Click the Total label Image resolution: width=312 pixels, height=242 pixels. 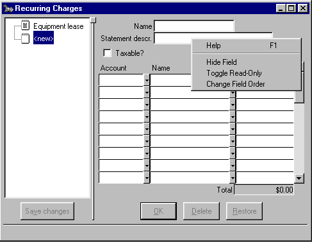pyautogui.click(x=224, y=190)
